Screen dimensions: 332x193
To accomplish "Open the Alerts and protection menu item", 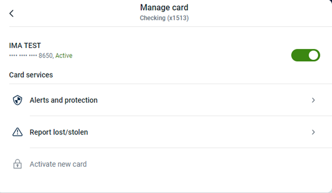I will [x=63, y=100].
